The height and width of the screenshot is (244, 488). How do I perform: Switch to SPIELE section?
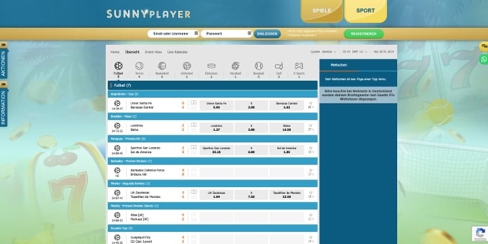tap(322, 11)
